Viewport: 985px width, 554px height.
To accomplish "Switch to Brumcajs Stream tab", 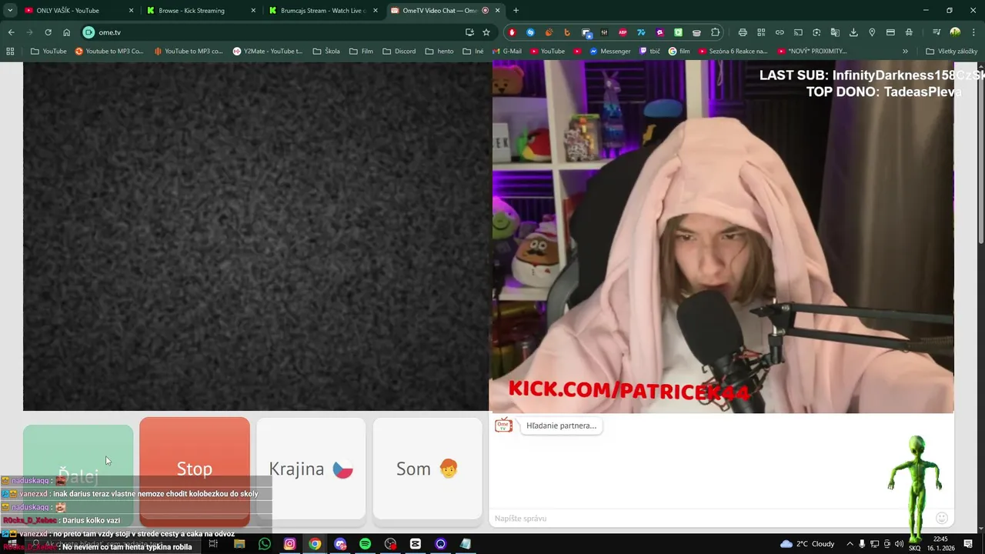I will click(x=323, y=11).
